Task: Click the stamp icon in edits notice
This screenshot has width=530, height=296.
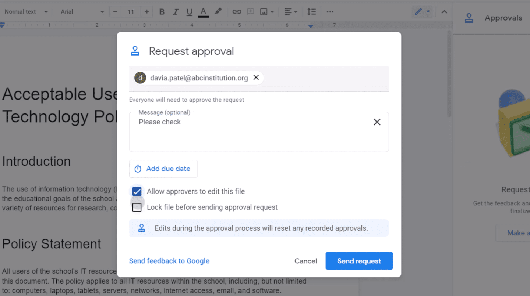Action: click(141, 228)
